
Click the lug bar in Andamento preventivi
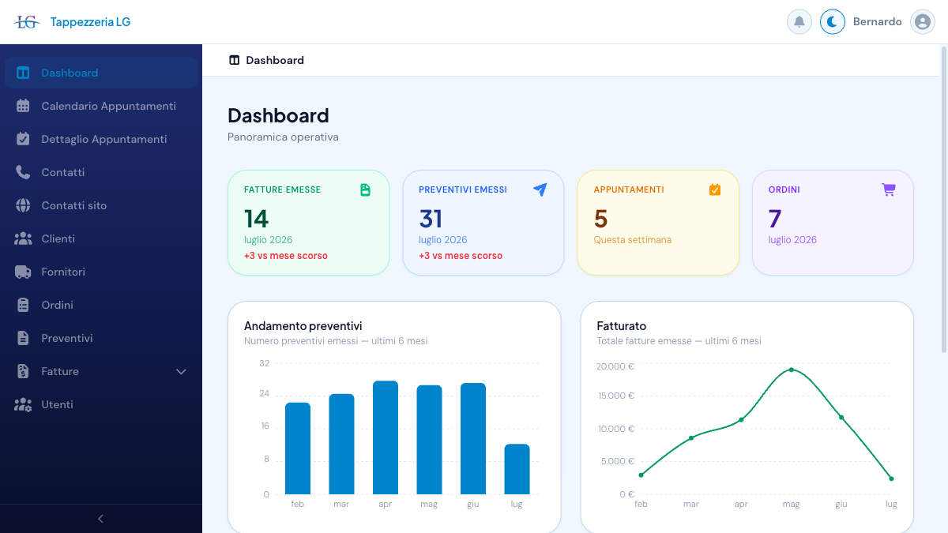tap(517, 469)
